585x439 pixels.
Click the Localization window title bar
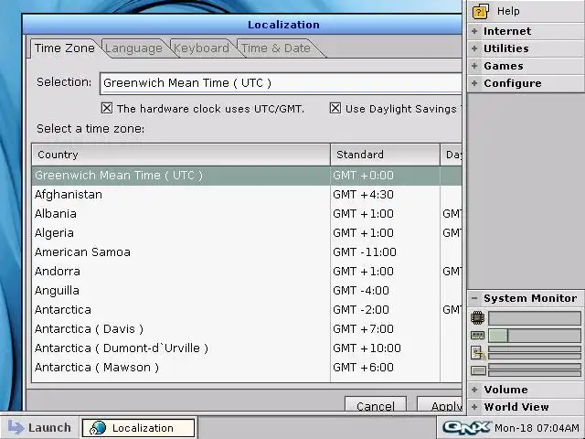pyautogui.click(x=242, y=25)
